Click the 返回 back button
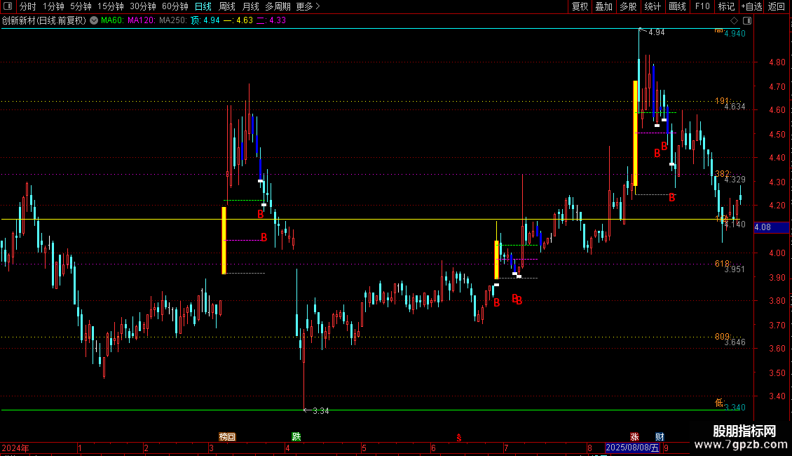 tap(777, 6)
